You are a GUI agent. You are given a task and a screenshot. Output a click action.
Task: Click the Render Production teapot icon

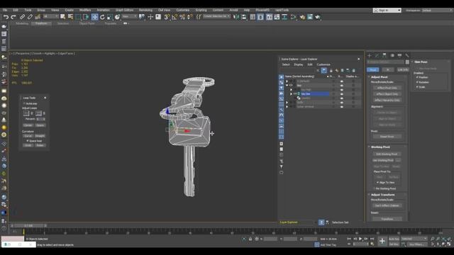tap(318, 17)
